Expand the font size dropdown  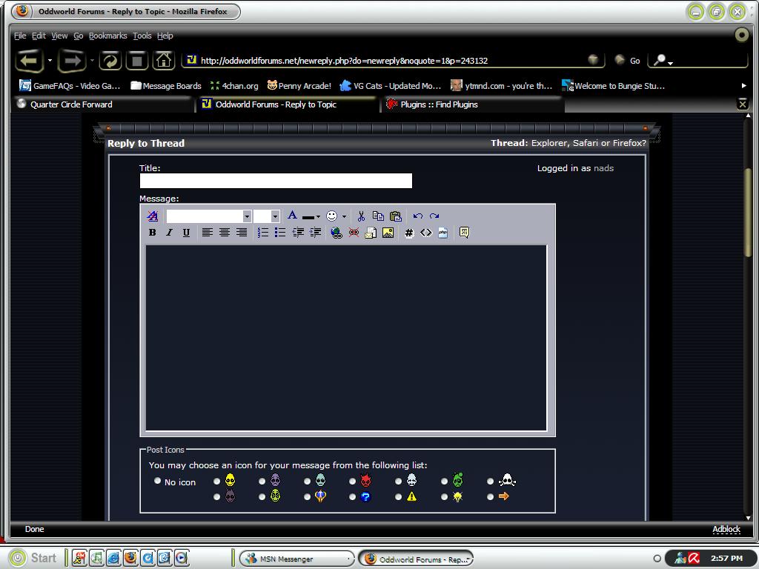point(275,216)
